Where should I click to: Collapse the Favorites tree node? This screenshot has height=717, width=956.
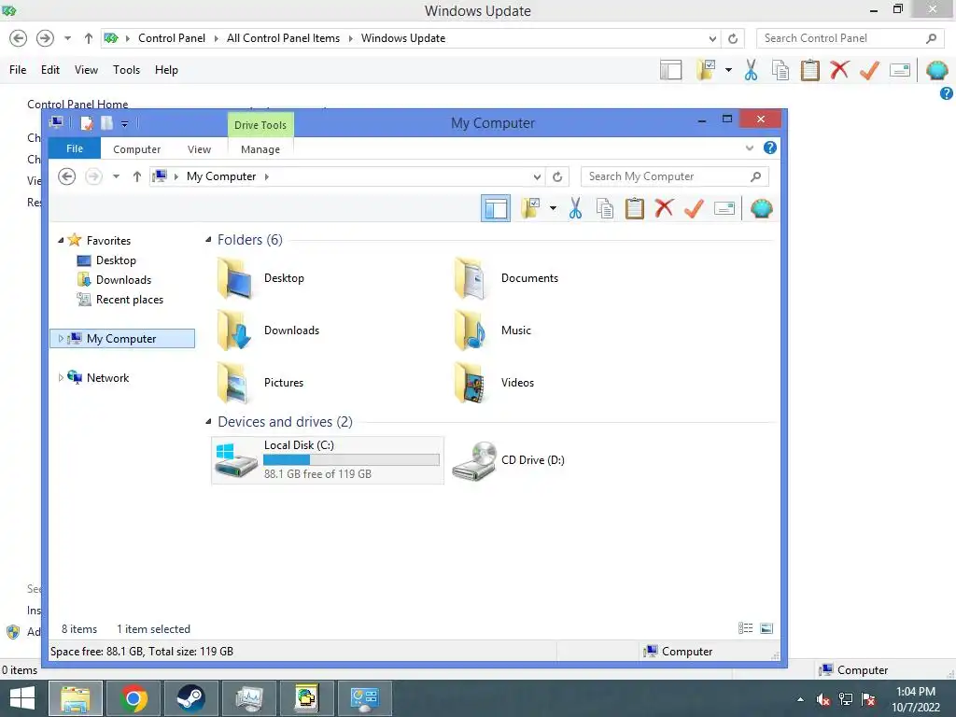[61, 240]
